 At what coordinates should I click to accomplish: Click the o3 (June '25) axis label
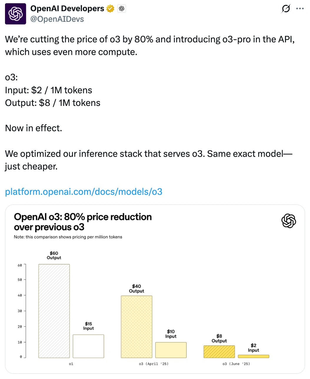click(x=236, y=364)
